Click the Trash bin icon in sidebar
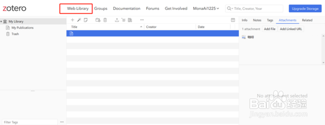Image resolution: width=325 pixels, height=125 pixels. (x=8, y=34)
